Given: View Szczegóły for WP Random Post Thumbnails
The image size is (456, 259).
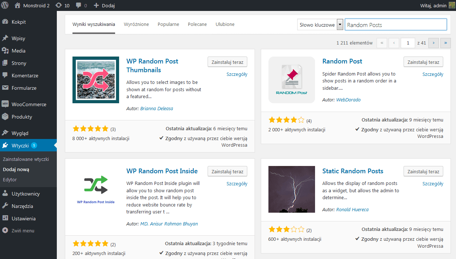Looking at the screenshot, I should coord(237,74).
